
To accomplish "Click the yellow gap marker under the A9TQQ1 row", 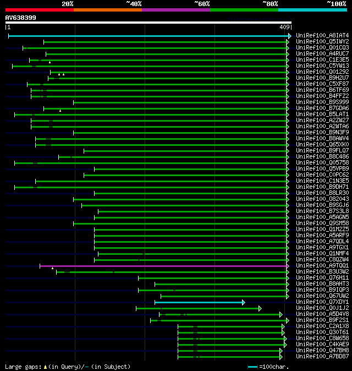I will coord(52,268).
